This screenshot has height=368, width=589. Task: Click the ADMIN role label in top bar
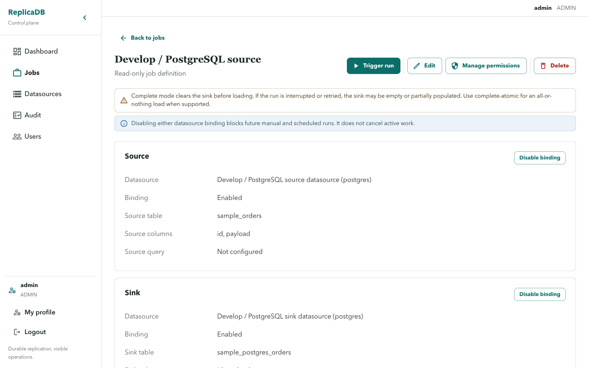(566, 8)
